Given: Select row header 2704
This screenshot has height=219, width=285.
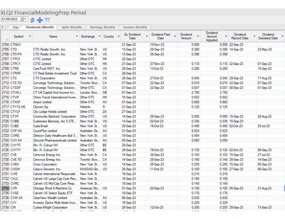Looking at the screenshot, I should tap(5, 45).
